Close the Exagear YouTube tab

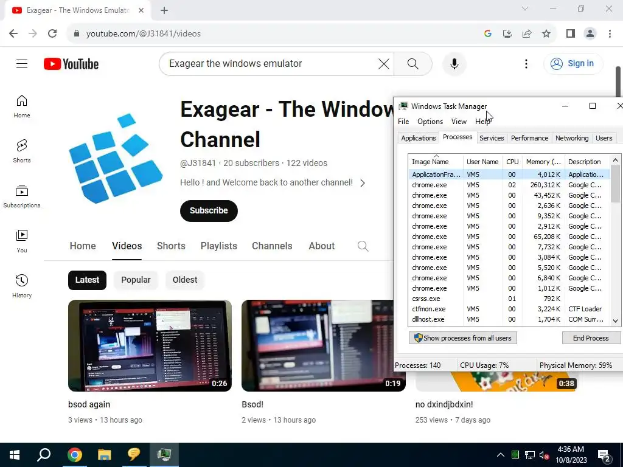tap(141, 11)
